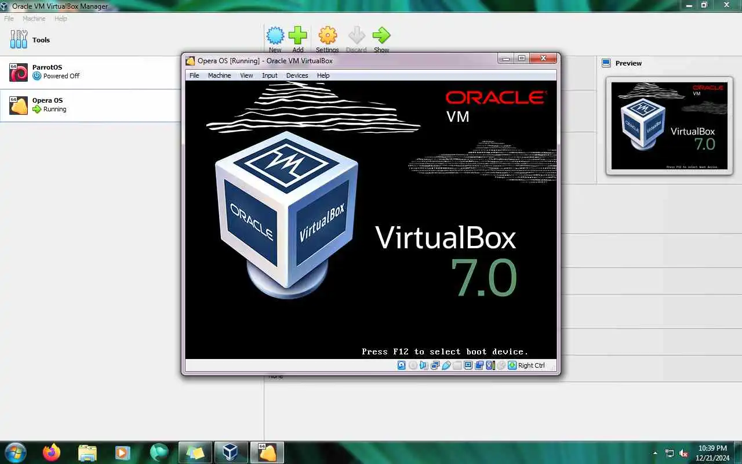Image resolution: width=742 pixels, height=464 pixels.
Task: Open the Windows Start menu orb
Action: [x=15, y=452]
